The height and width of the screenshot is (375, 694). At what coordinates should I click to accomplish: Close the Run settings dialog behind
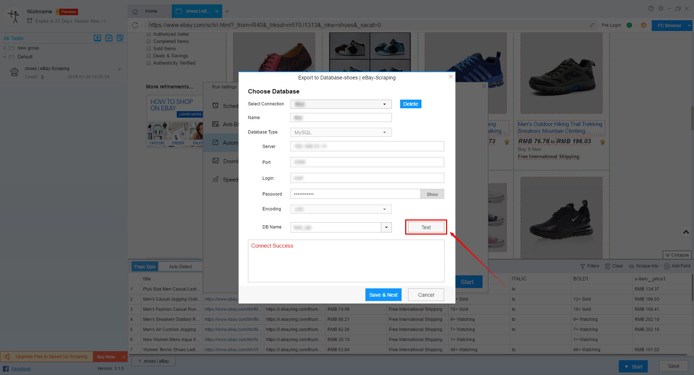pyautogui.click(x=484, y=86)
